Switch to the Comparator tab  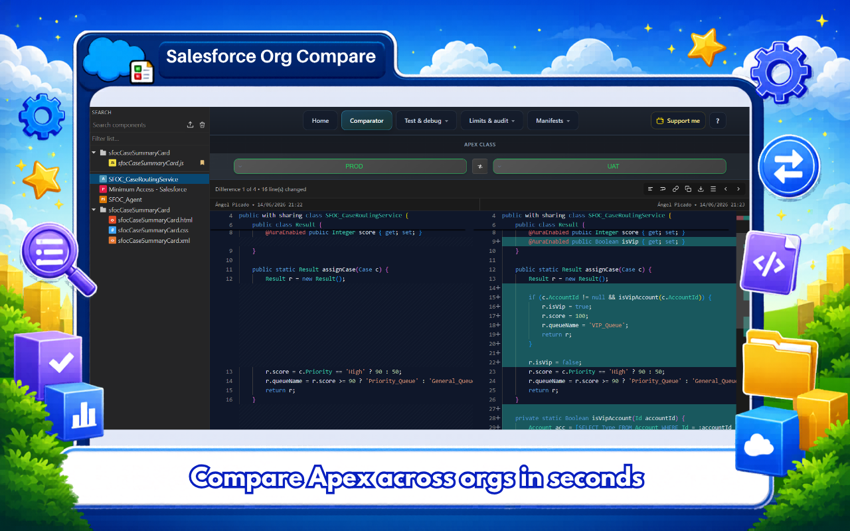click(367, 121)
